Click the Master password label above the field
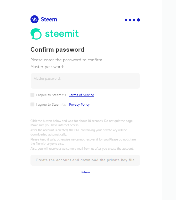 (x=47, y=67)
